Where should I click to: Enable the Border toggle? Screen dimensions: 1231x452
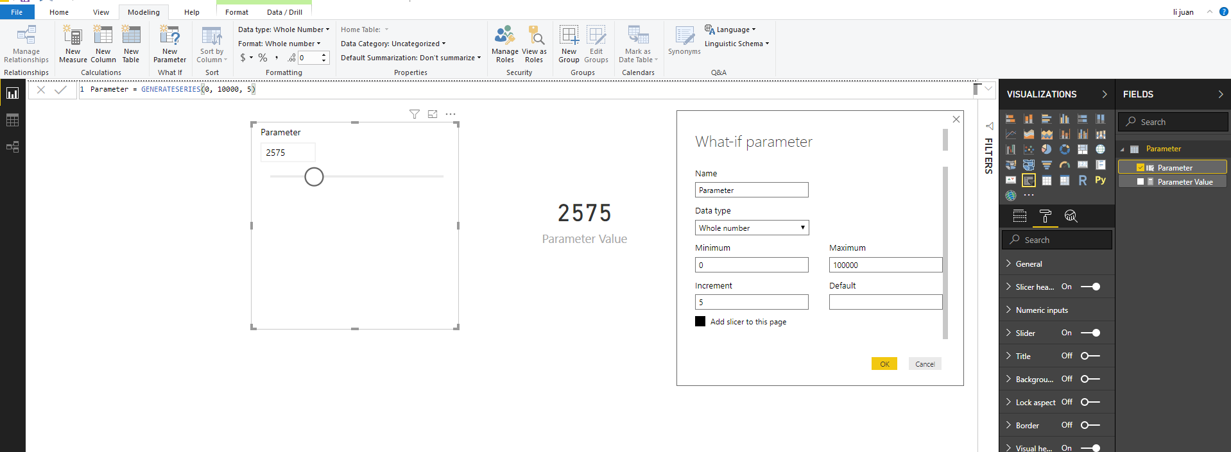pos(1090,425)
